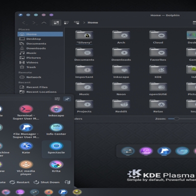Viewport: 196px width, 196px height.
Task: Select the Music folder icon in file view
Action: click(84, 87)
